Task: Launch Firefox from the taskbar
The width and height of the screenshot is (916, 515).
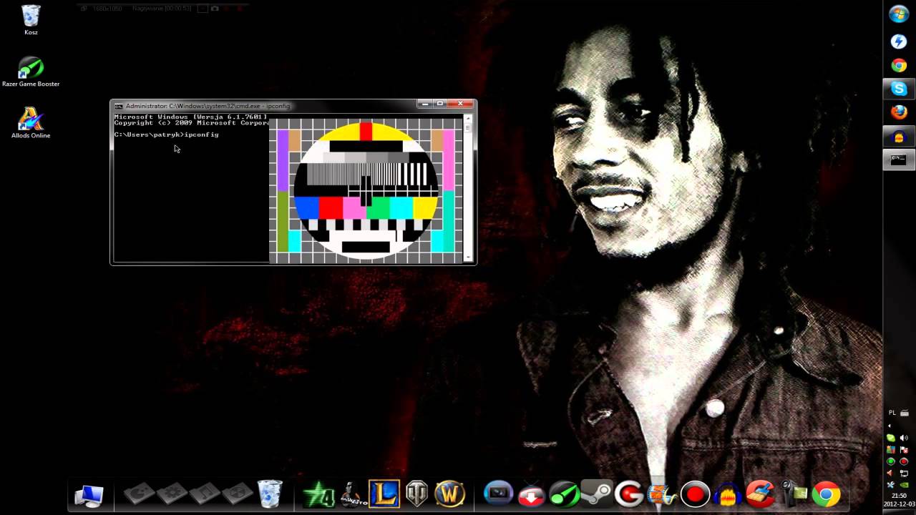Action: (x=899, y=112)
